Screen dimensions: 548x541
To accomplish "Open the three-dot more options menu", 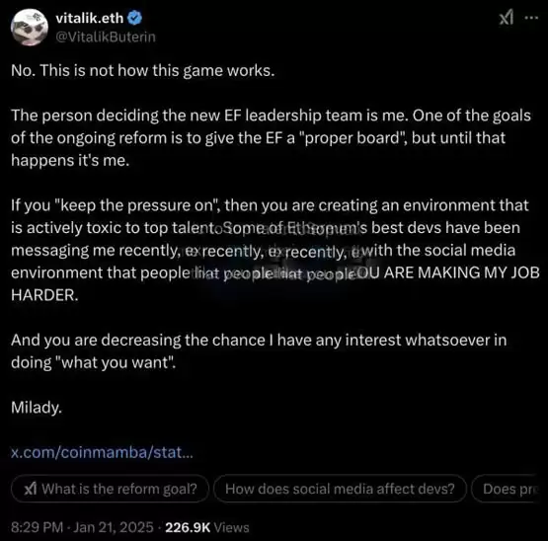I will (x=531, y=18).
